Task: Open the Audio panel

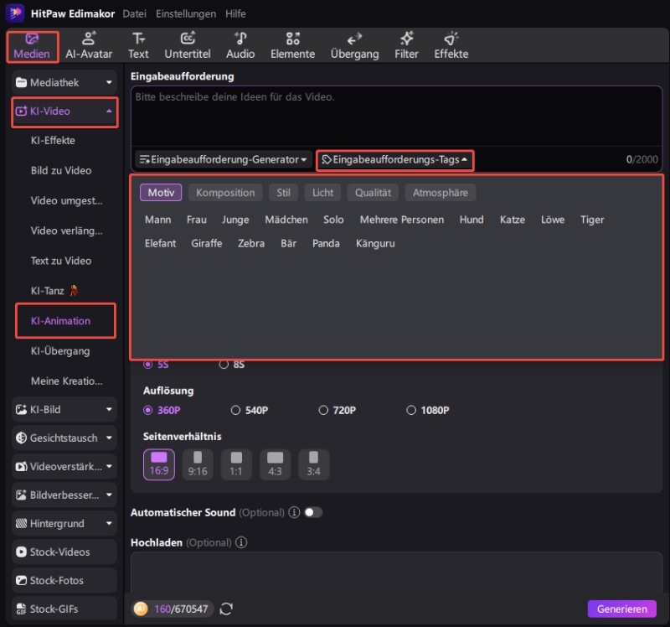Action: click(240, 45)
